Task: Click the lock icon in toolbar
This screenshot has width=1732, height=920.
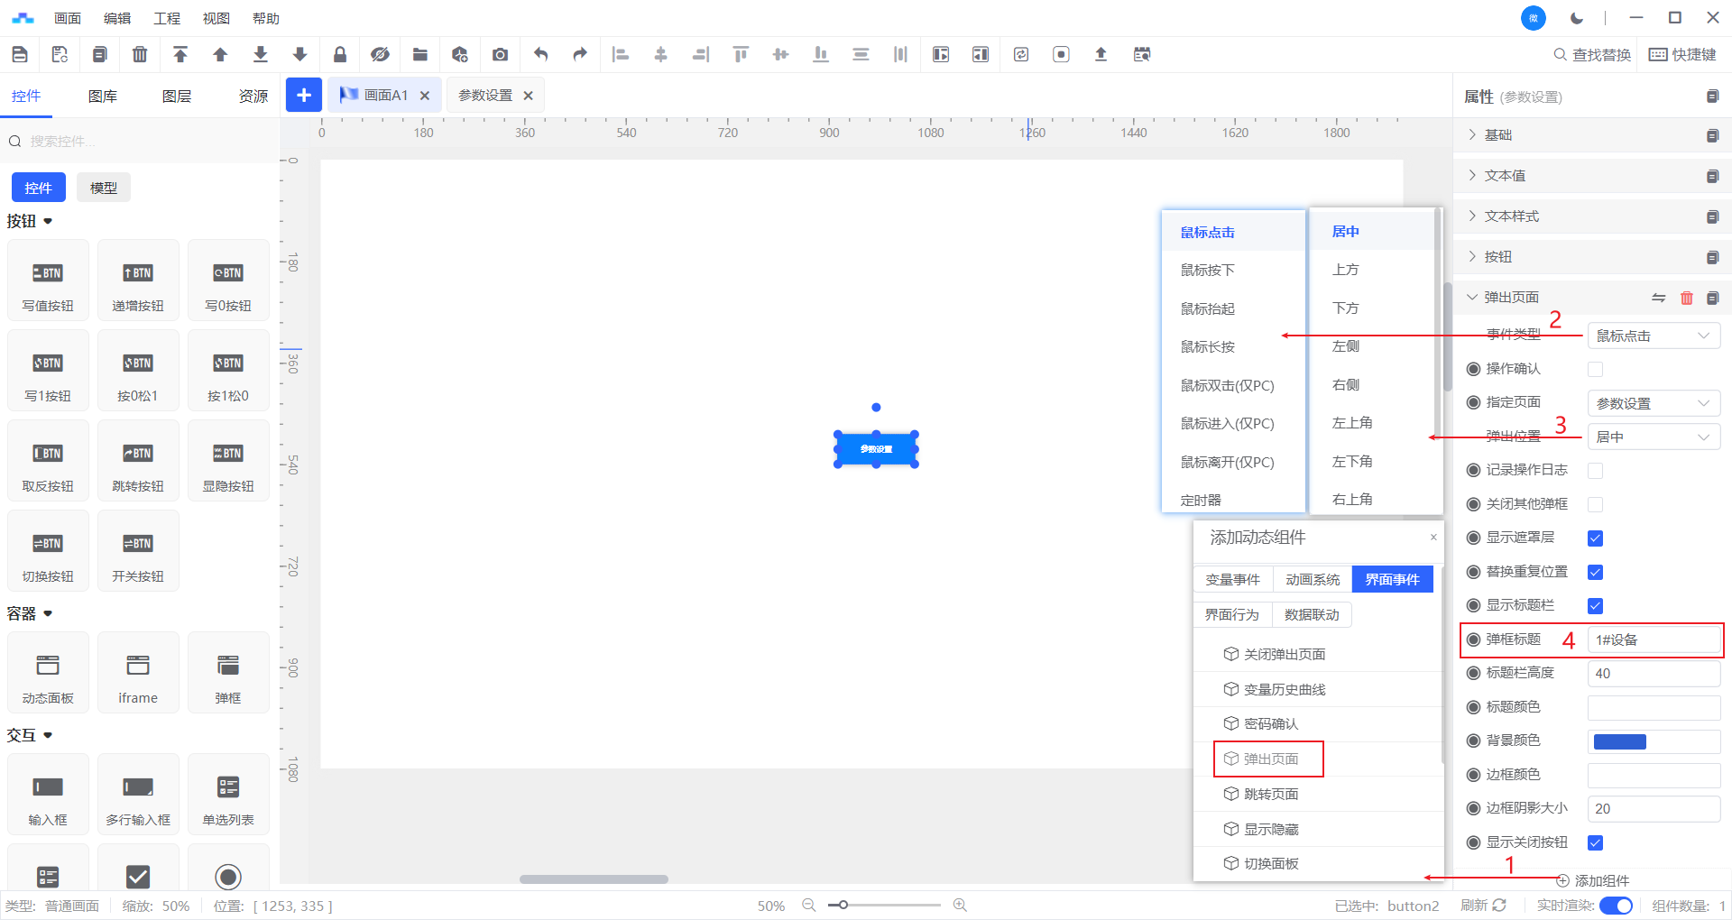Action: (340, 54)
